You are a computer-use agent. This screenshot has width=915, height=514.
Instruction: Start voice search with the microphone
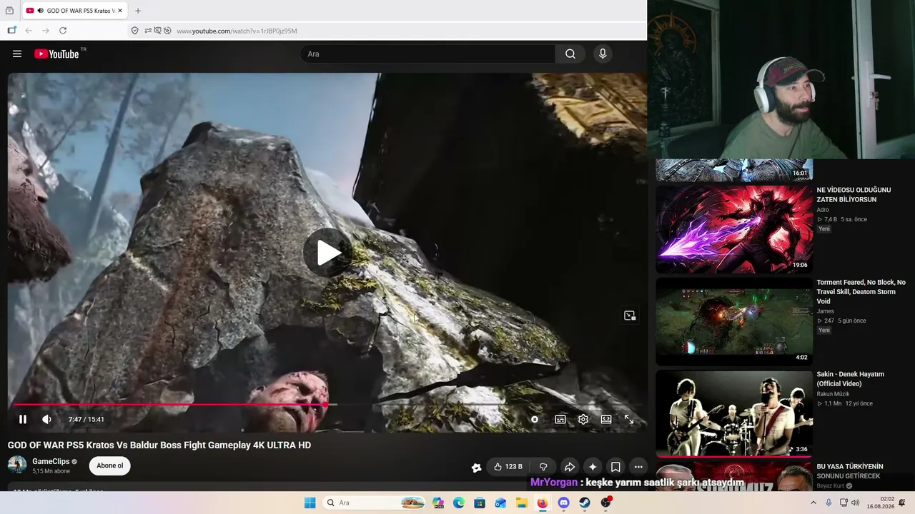click(603, 54)
